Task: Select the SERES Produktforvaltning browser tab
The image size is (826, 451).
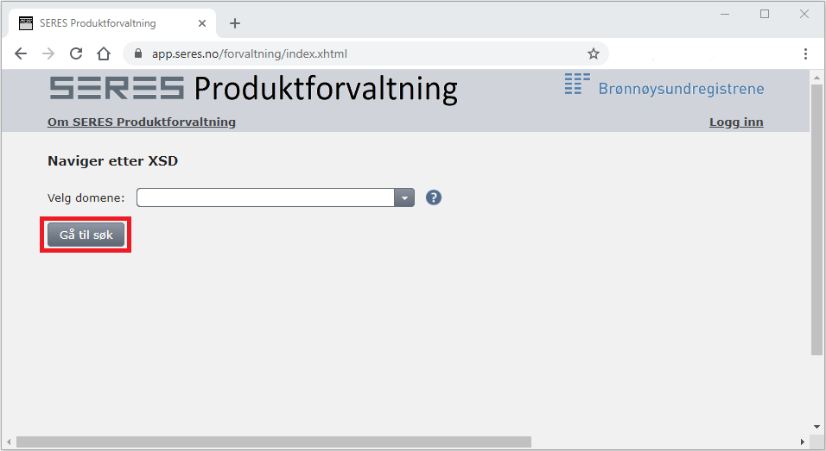Action: point(112,23)
